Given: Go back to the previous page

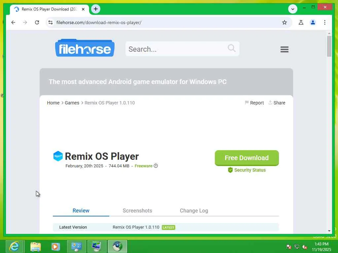Looking at the screenshot, I should (x=13, y=22).
